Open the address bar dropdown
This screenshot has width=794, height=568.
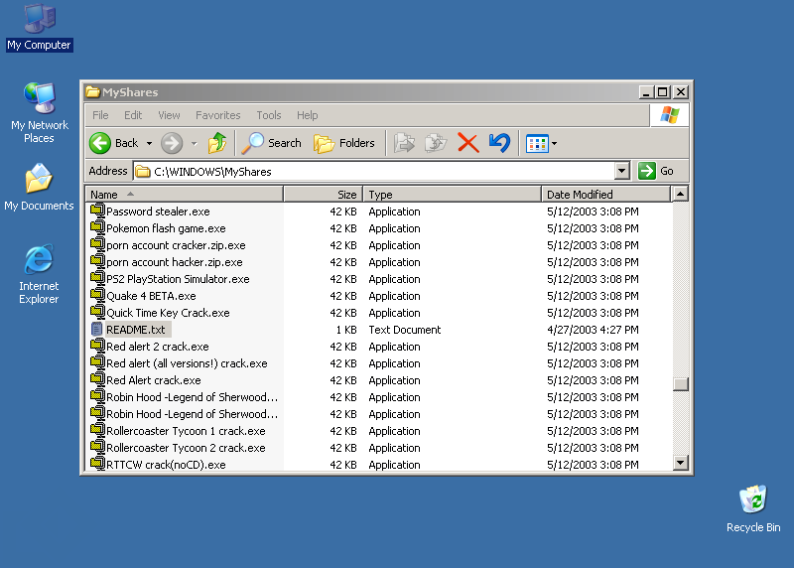pos(622,171)
